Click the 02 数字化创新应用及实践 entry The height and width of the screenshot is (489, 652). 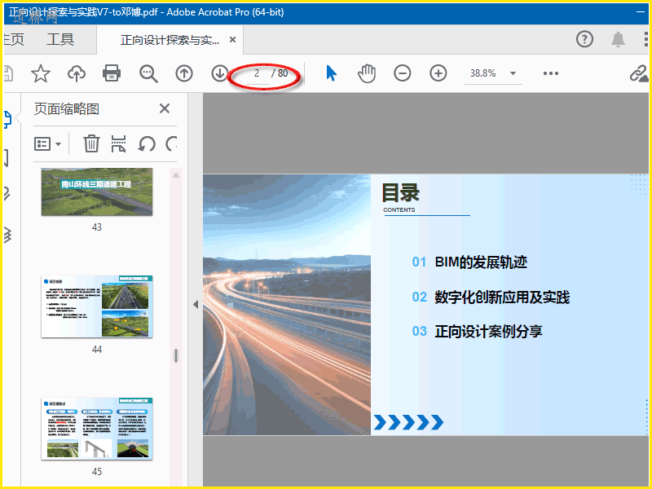coord(491,297)
